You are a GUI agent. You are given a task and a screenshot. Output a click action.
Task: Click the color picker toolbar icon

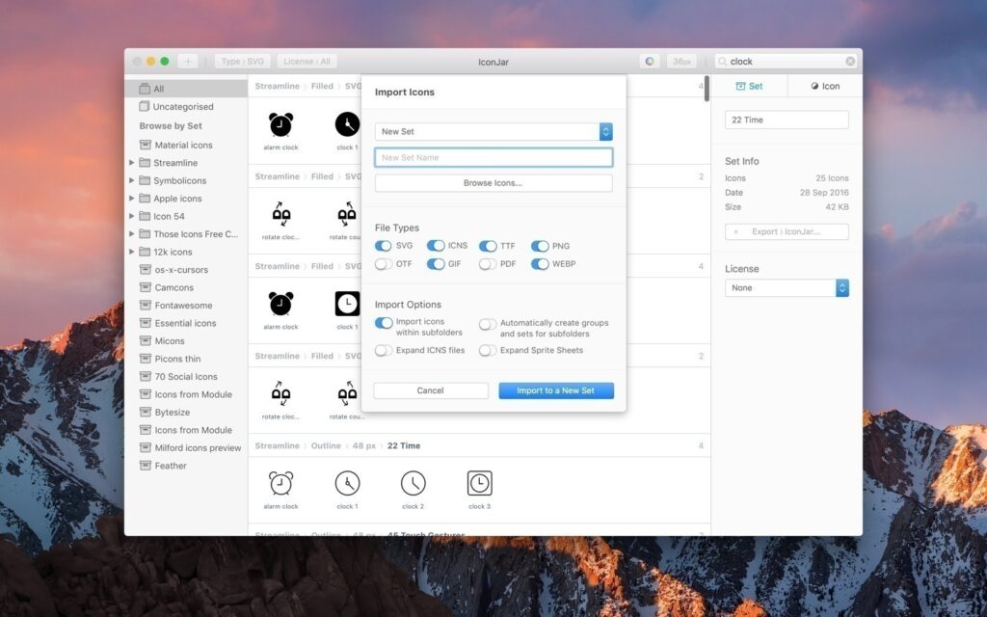click(x=650, y=61)
